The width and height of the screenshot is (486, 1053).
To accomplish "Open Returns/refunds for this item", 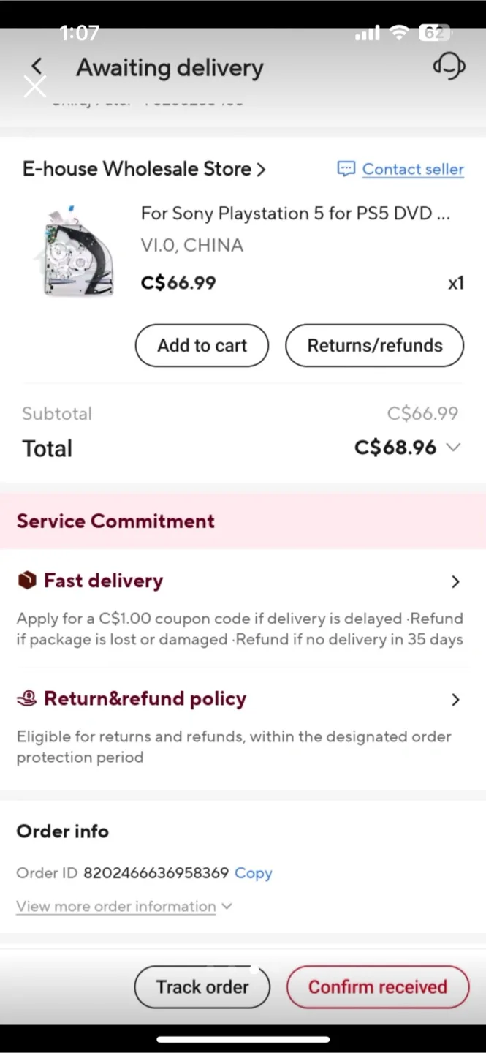I will point(374,345).
